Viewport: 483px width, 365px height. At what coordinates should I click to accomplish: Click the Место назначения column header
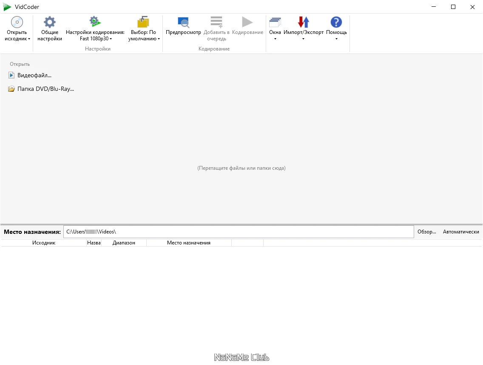coord(189,243)
